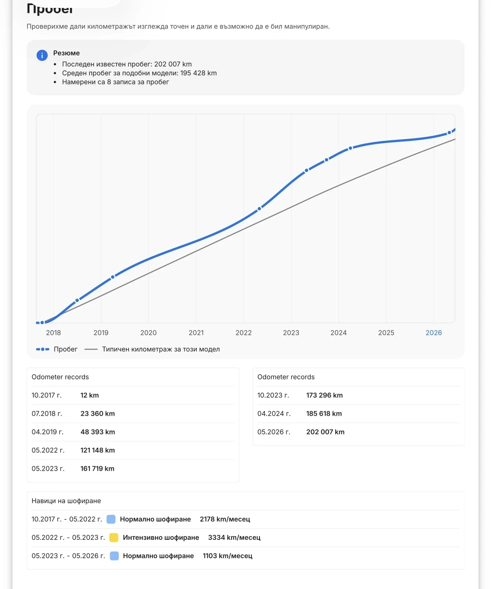Select the 05.2026 final data point

(x=449, y=133)
